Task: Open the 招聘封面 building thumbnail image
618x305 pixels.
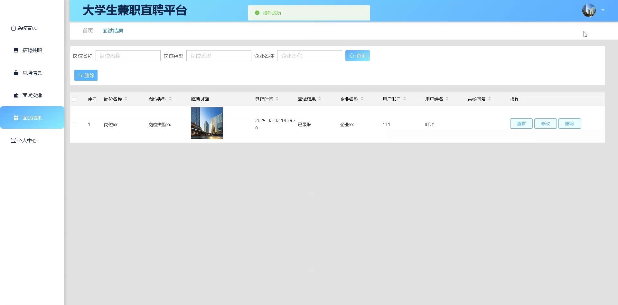Action: [x=207, y=123]
